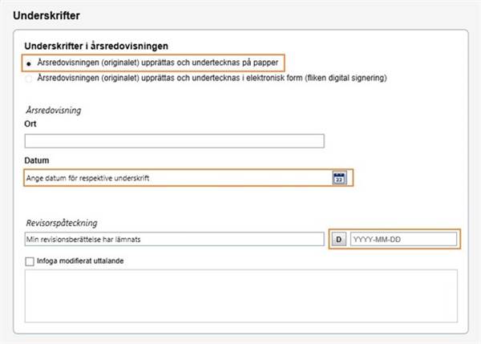Focus the Datum text input field

pos(176,178)
